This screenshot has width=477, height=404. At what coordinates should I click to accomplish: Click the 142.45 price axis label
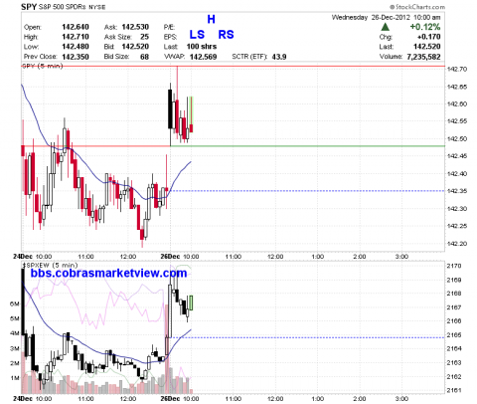tap(457, 156)
